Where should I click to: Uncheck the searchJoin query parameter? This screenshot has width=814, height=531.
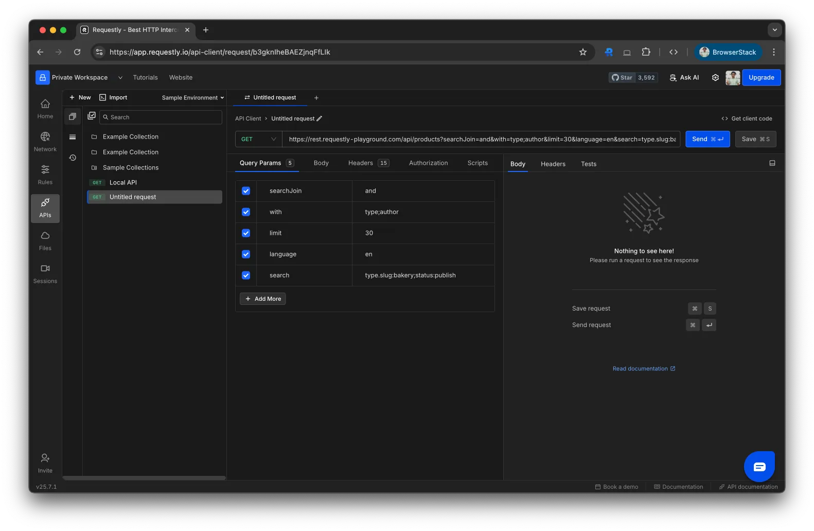tap(246, 191)
